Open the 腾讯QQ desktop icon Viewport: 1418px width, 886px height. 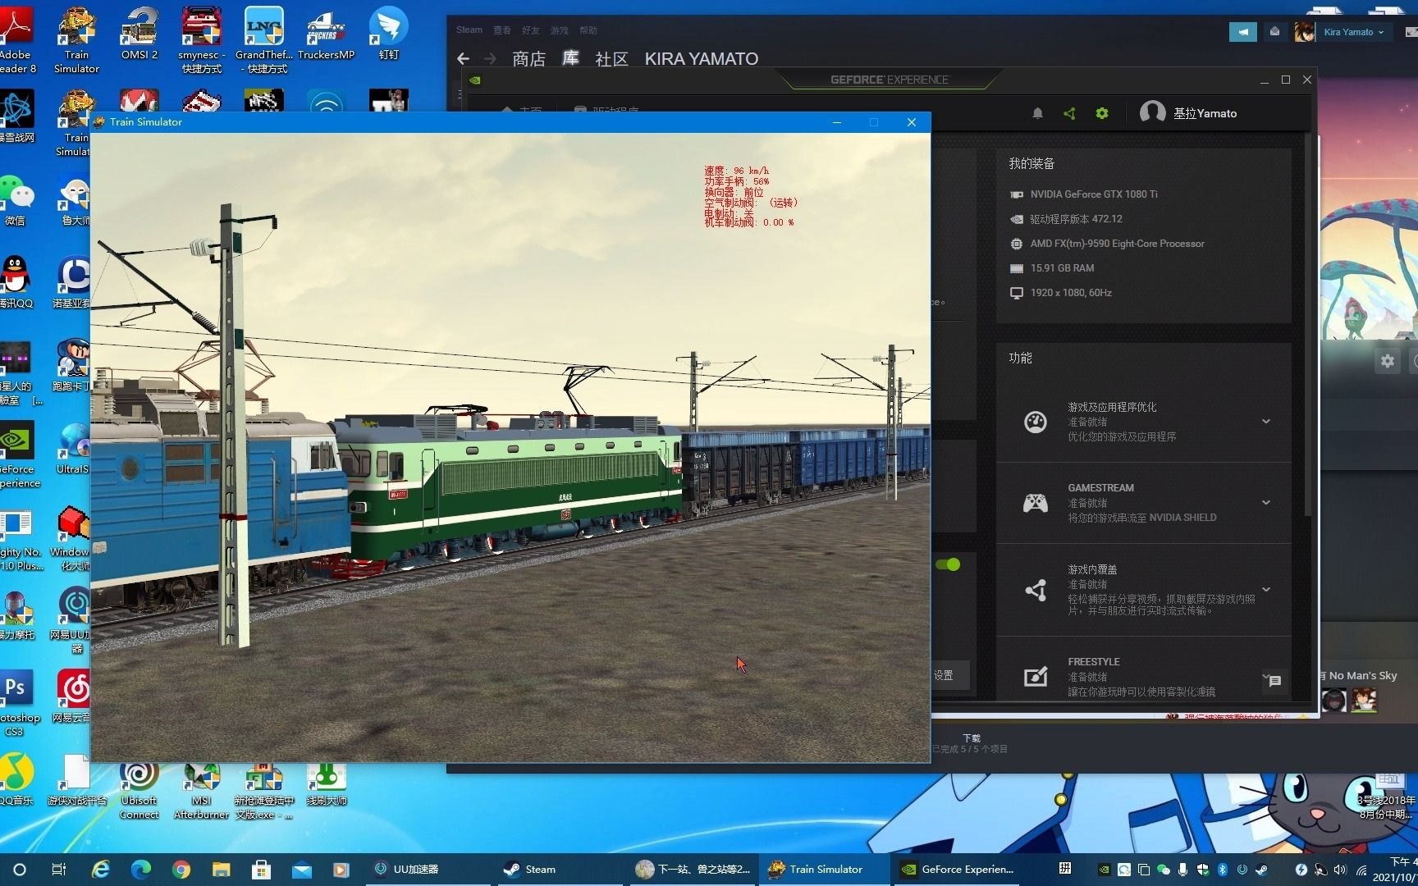click(x=16, y=282)
